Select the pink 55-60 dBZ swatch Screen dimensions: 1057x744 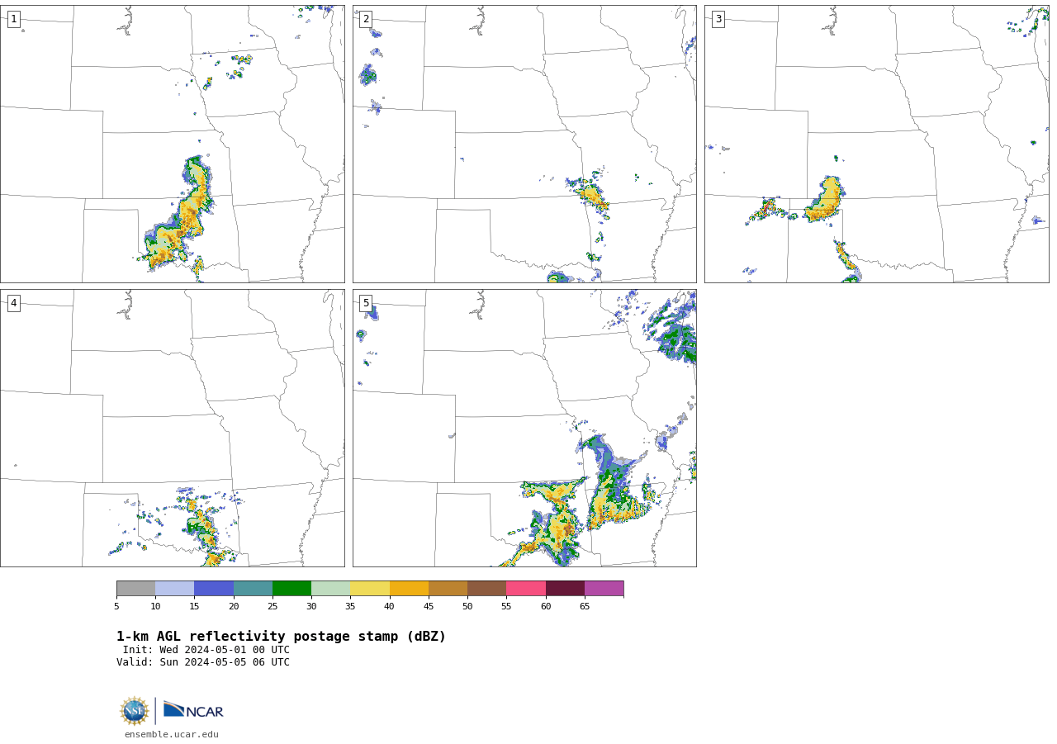[526, 589]
